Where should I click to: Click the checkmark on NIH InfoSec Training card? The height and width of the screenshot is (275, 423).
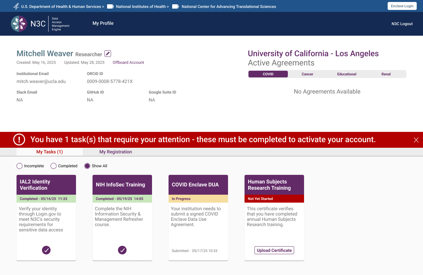[122, 250]
